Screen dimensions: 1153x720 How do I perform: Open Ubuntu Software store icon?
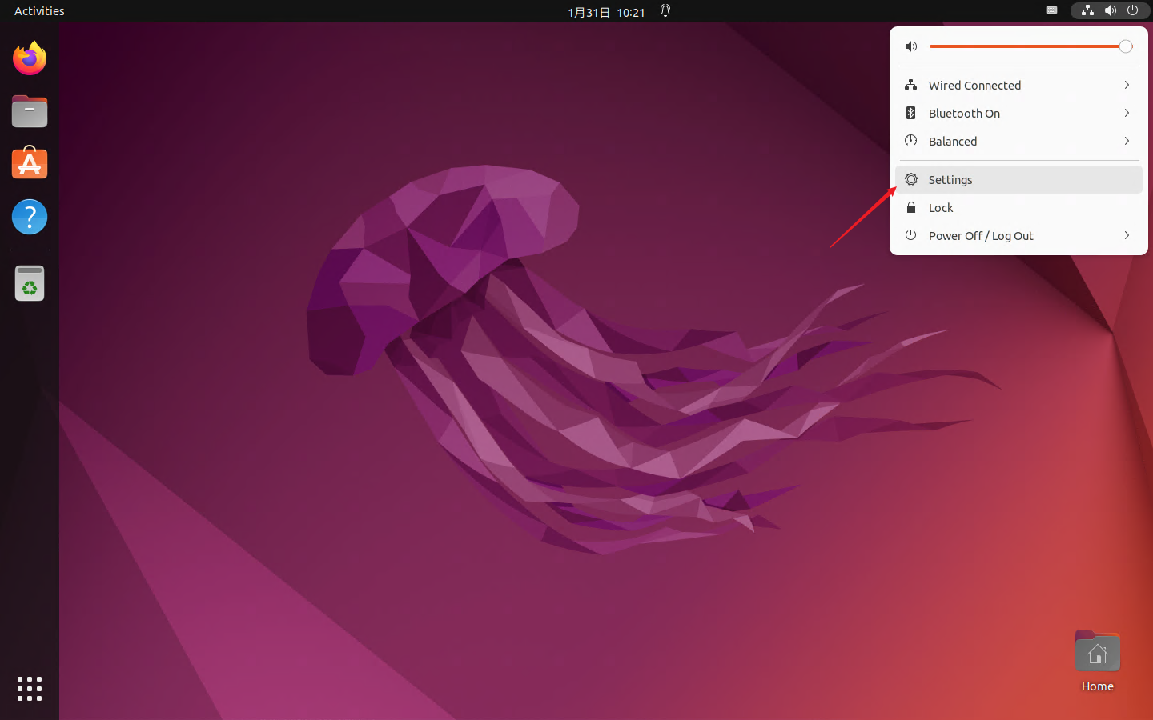pos(30,163)
